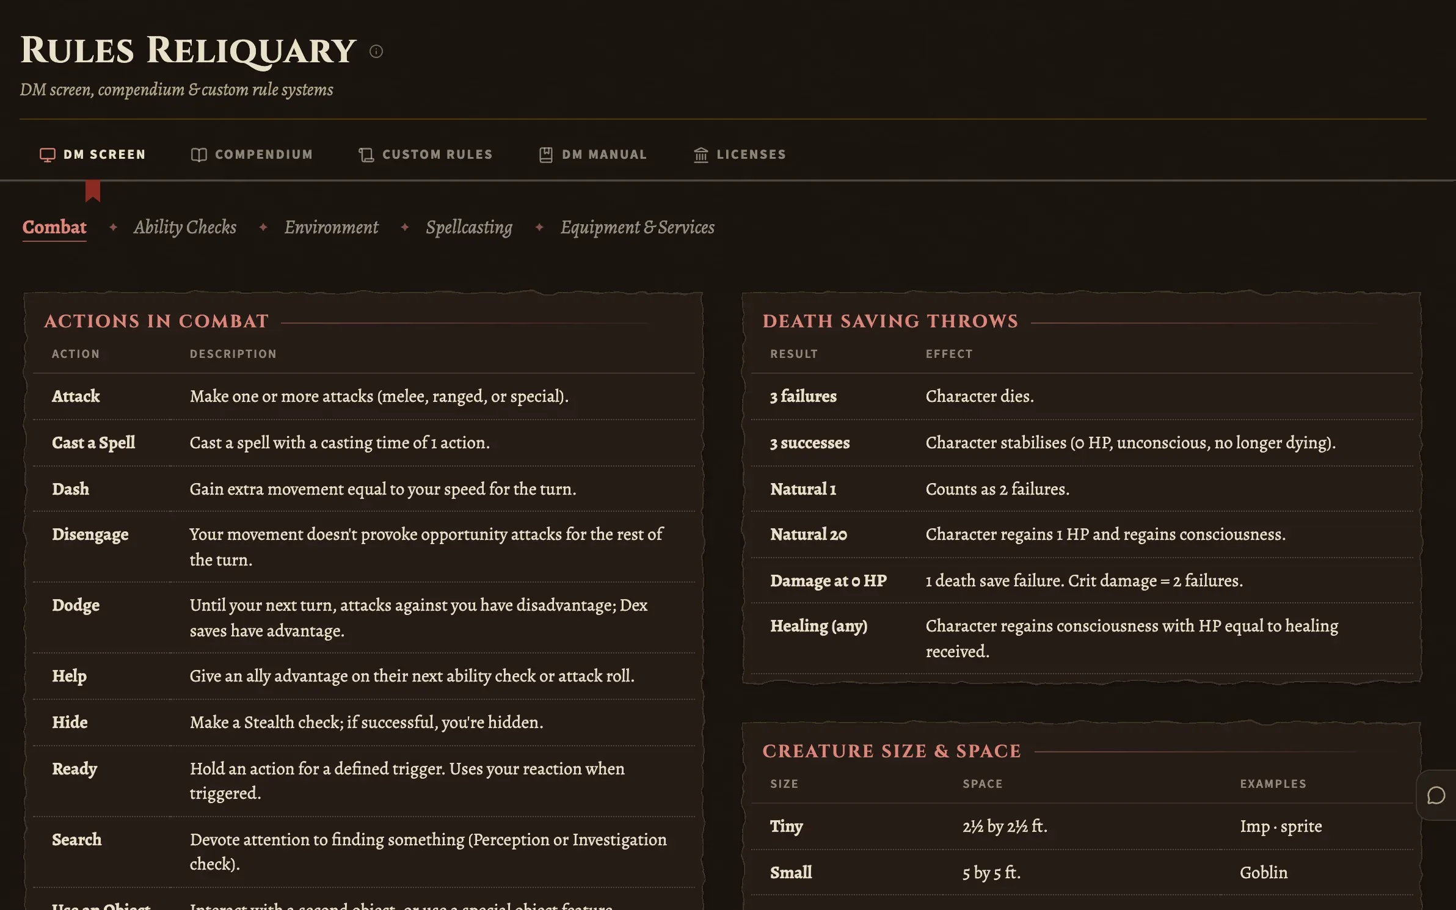Image resolution: width=1456 pixels, height=910 pixels.
Task: Click the '5 by 5 ft.' space cell
Action: click(x=991, y=873)
